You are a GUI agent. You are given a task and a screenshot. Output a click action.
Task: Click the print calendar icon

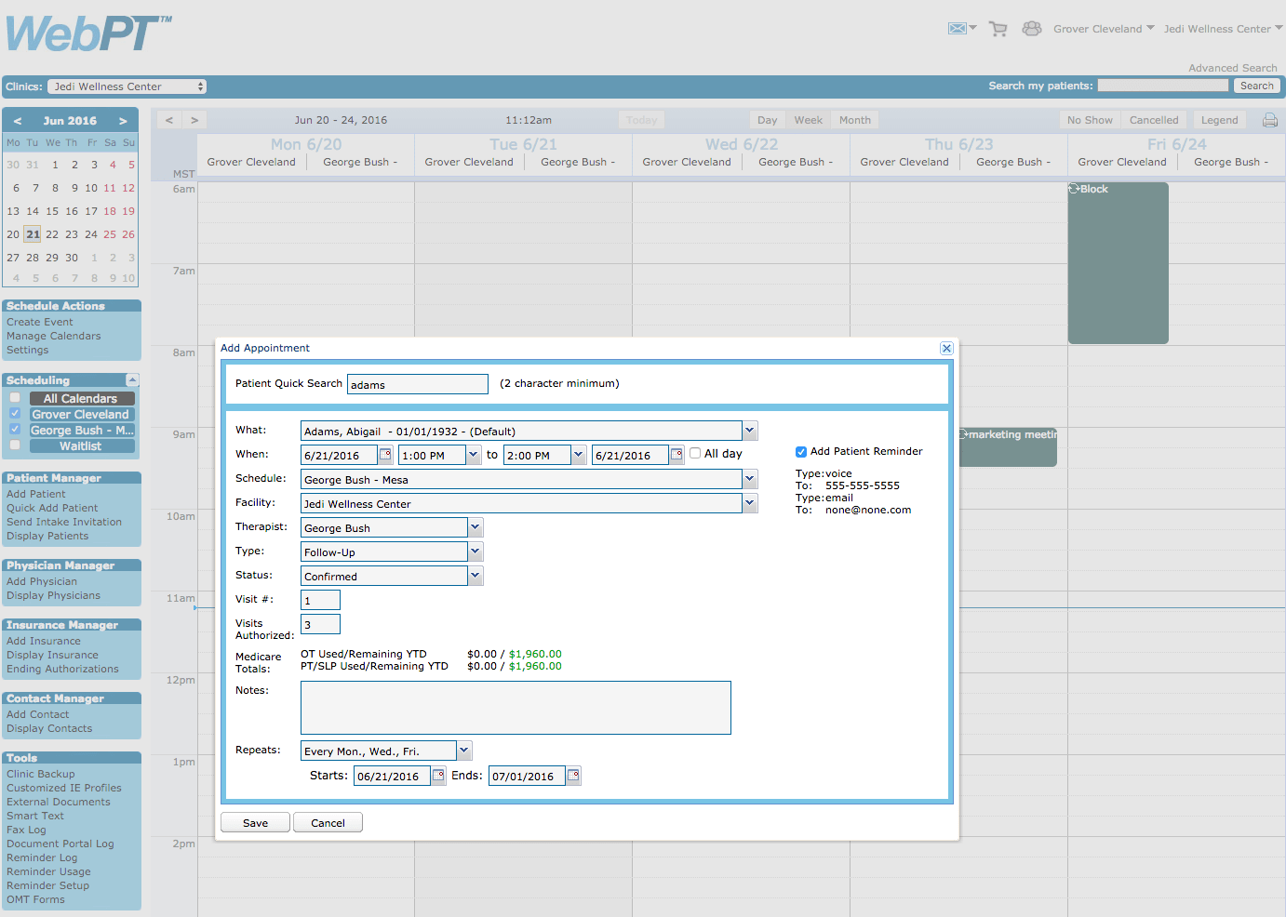point(1269,120)
